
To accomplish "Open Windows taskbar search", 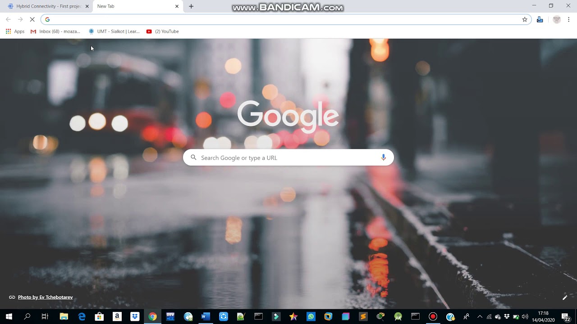I will (27, 316).
